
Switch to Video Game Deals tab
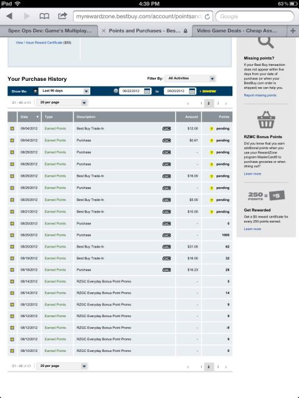(237, 30)
